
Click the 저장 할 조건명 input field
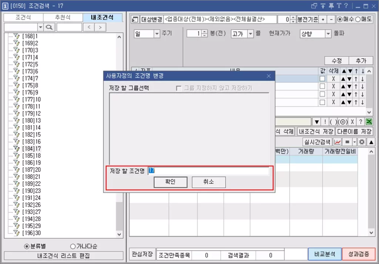pos(208,171)
